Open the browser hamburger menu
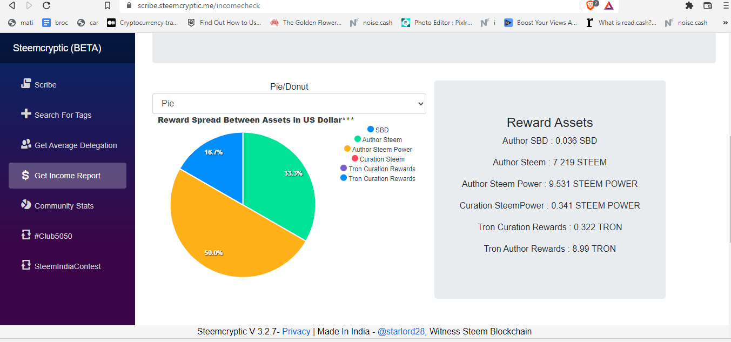 click(725, 5)
